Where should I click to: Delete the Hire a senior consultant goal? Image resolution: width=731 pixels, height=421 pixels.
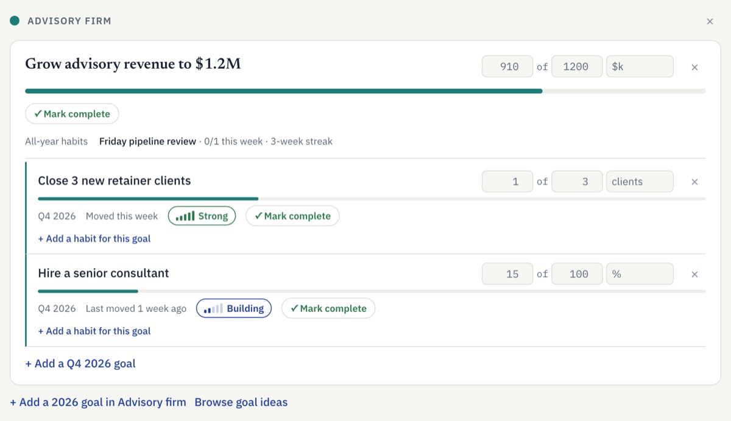[x=694, y=274]
